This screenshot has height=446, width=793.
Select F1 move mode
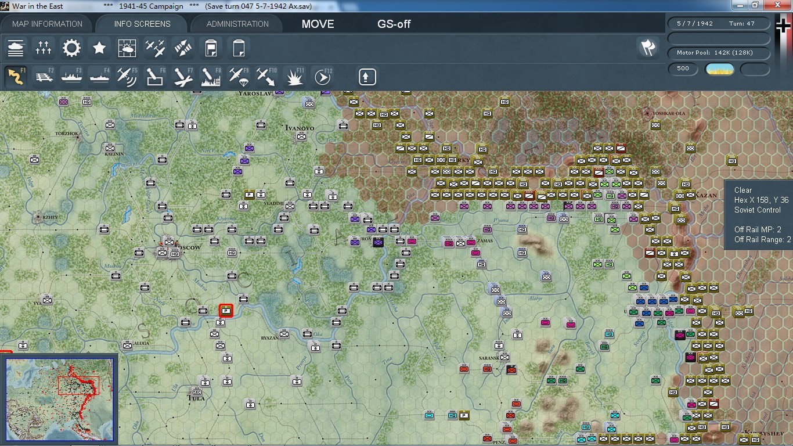point(16,77)
